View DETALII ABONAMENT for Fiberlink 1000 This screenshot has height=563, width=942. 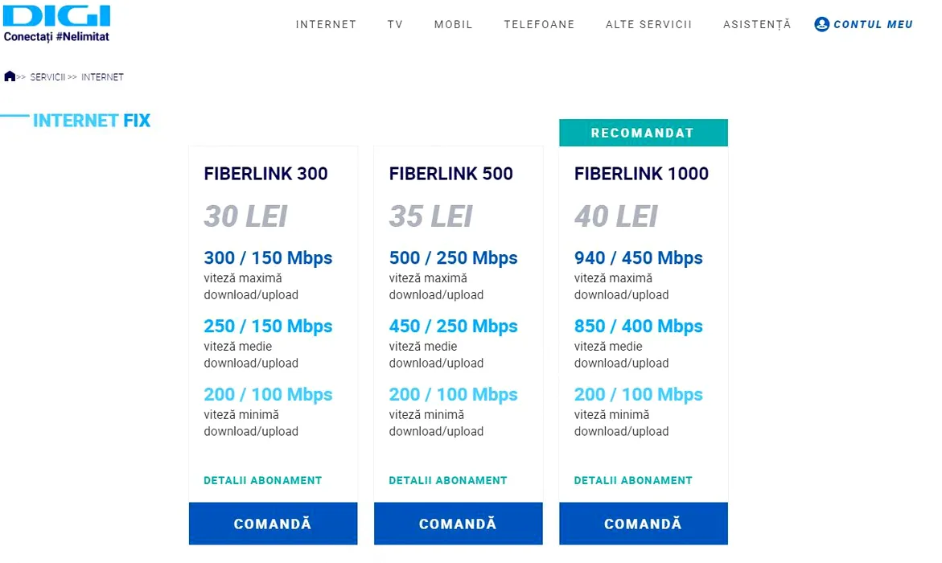click(x=633, y=480)
